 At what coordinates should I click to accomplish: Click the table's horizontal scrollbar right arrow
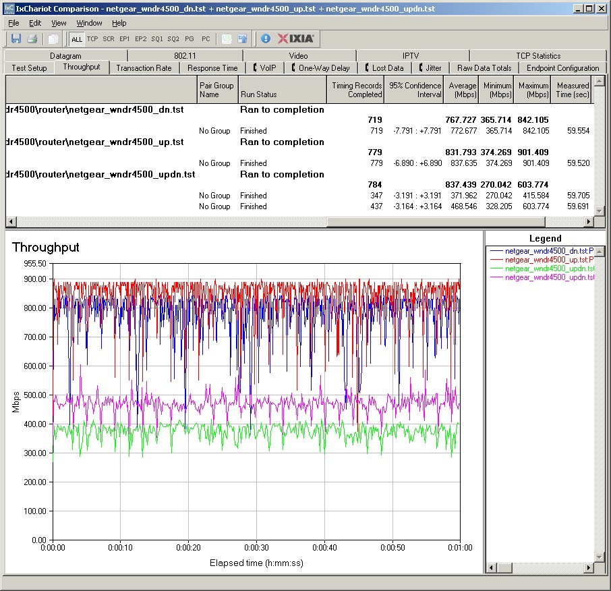588,221
